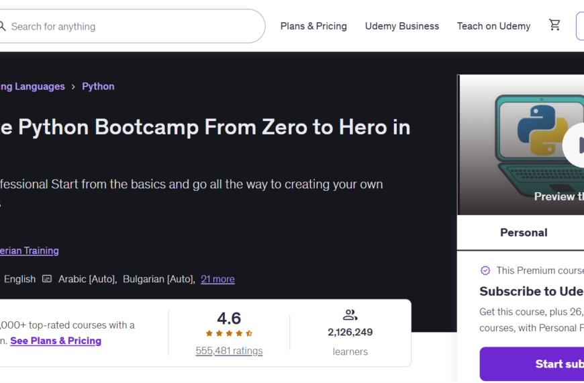Viewport: 584px width, 383px height.
Task: Click the Python laptop preview thumbnail
Action: (521, 144)
